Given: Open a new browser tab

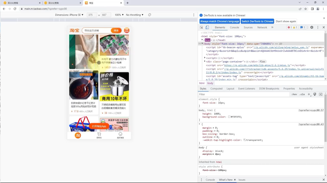Looking at the screenshot, I should pos(127,3).
